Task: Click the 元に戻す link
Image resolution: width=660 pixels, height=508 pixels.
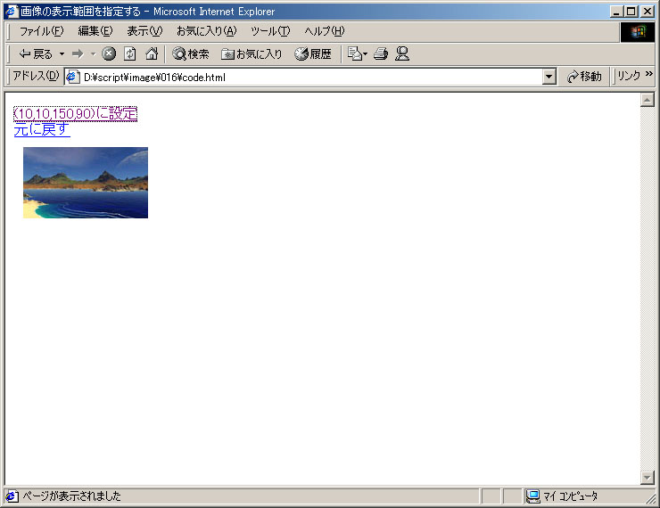Action: [x=42, y=129]
